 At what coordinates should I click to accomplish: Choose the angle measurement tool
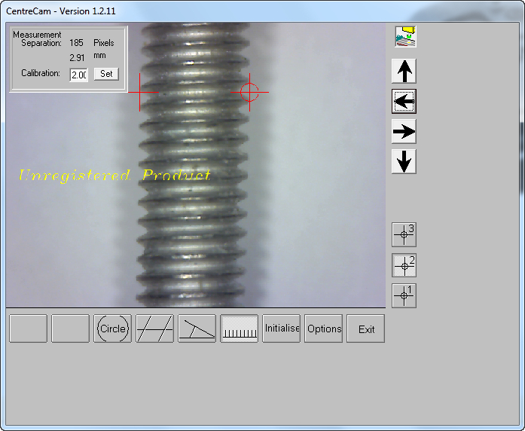pos(197,329)
